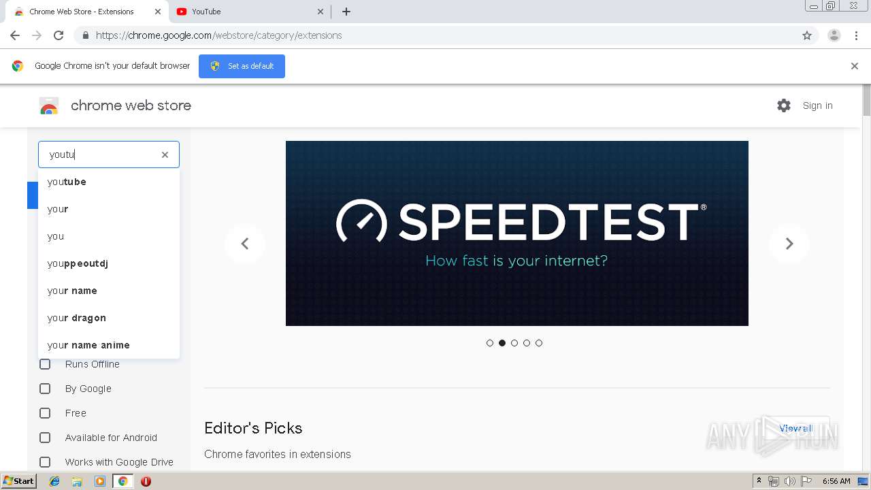Image resolution: width=871 pixels, height=490 pixels.
Task: Clear the search box with the X
Action: pyautogui.click(x=165, y=154)
